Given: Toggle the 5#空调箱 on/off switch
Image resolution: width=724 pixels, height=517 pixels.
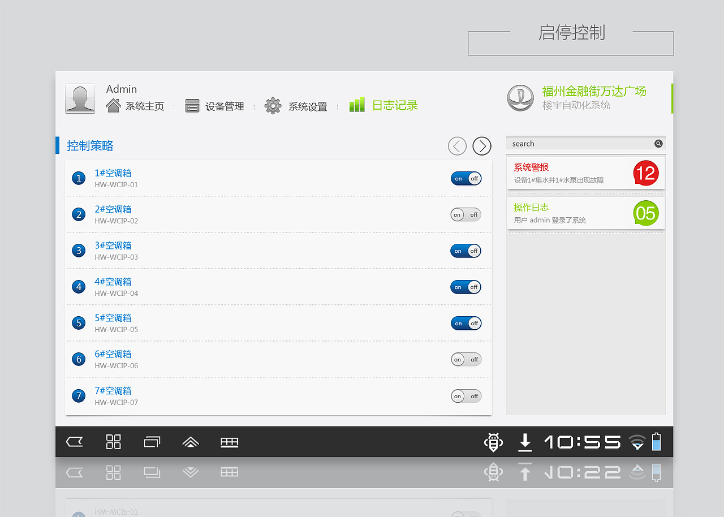Looking at the screenshot, I should [466, 323].
